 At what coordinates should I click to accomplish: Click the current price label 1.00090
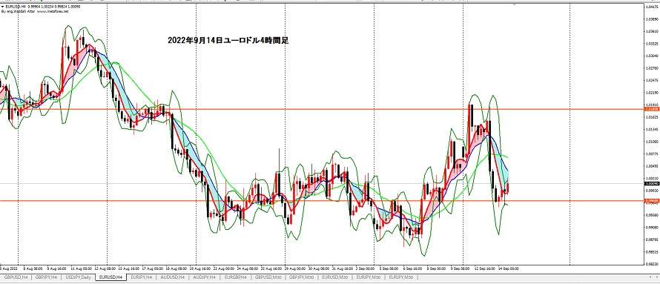652,183
